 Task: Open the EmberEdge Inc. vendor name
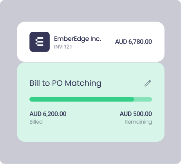coord(78,39)
